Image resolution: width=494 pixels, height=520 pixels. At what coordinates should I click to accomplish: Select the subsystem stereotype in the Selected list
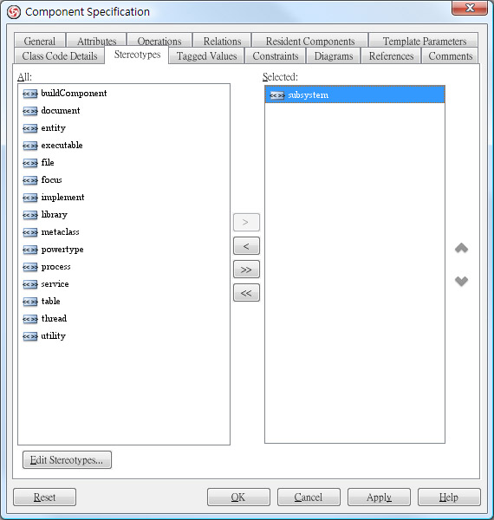pos(354,94)
